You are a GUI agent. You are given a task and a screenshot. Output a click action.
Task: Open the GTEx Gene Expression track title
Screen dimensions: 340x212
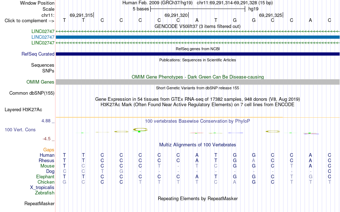click(198, 99)
